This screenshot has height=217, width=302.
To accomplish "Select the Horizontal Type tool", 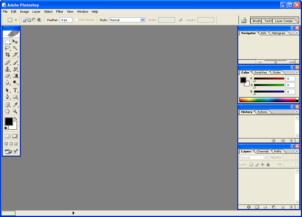I will [15, 90].
